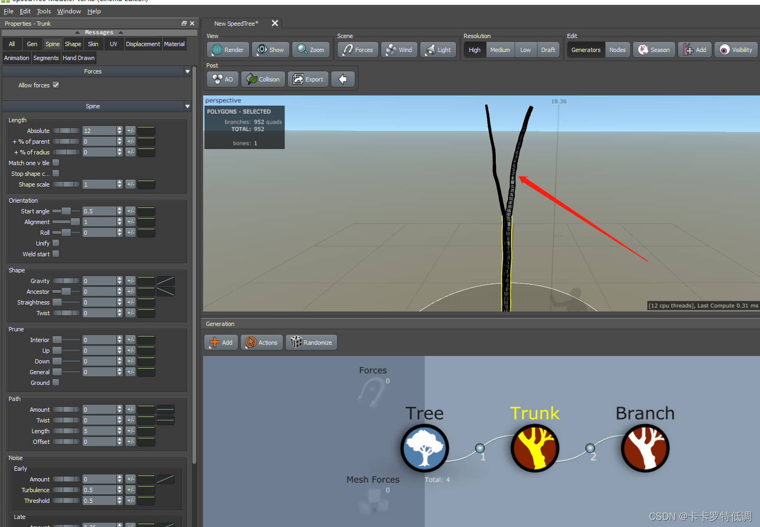Open the Material properties tab
Viewport: 760px width, 527px height.
(174, 44)
